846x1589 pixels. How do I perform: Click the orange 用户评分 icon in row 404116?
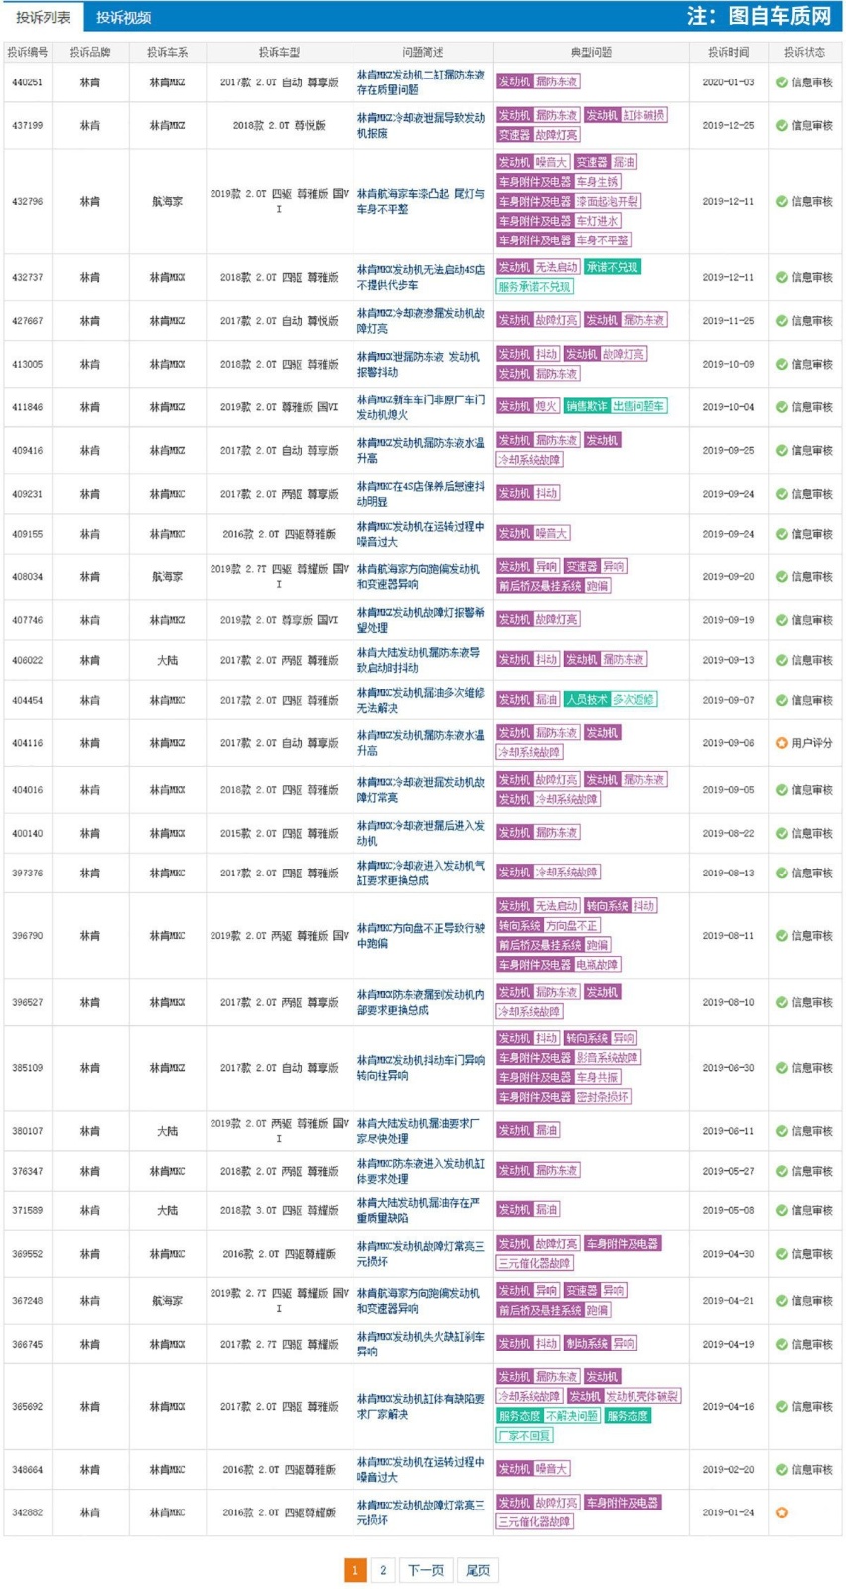(782, 743)
